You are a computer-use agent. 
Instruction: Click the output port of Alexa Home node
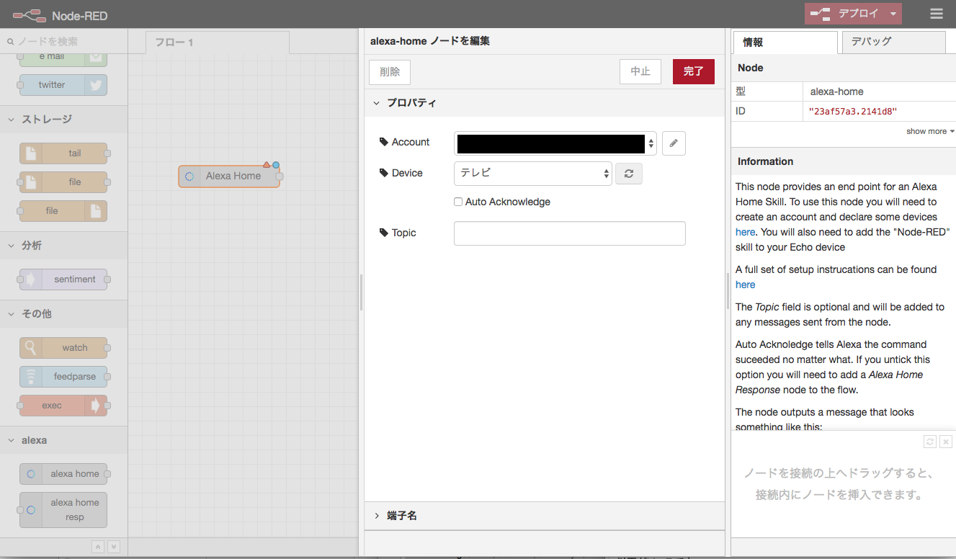tap(280, 176)
